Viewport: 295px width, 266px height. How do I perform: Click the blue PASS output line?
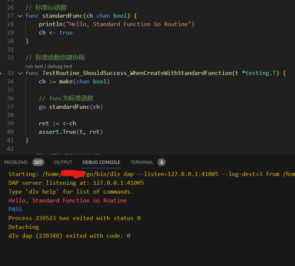tap(15, 209)
